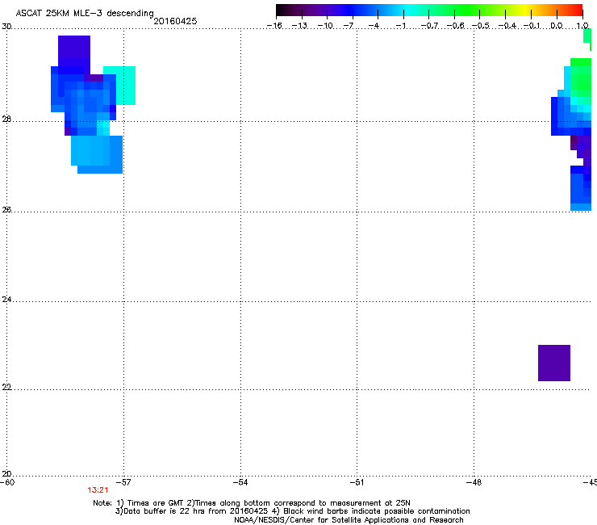597x525 pixels.
Task: Click the rainbow color scale bar
Action: 429,10
